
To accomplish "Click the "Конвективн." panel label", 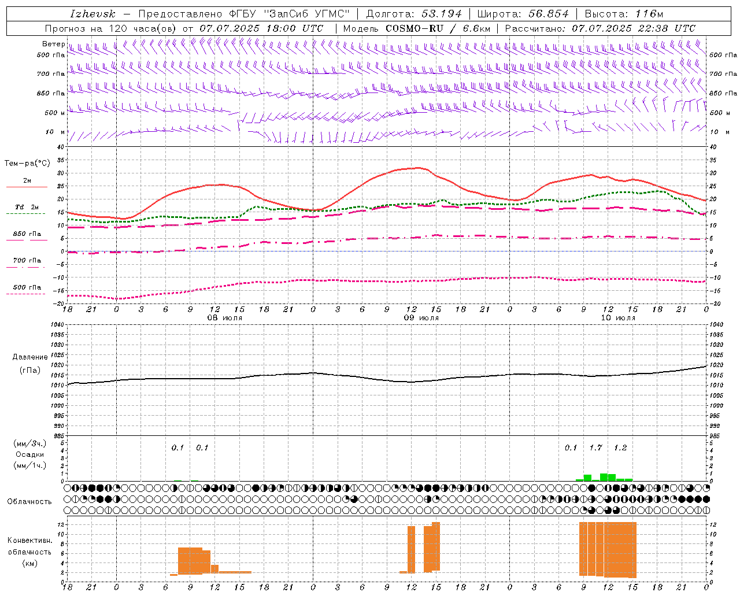I will coord(29,541).
